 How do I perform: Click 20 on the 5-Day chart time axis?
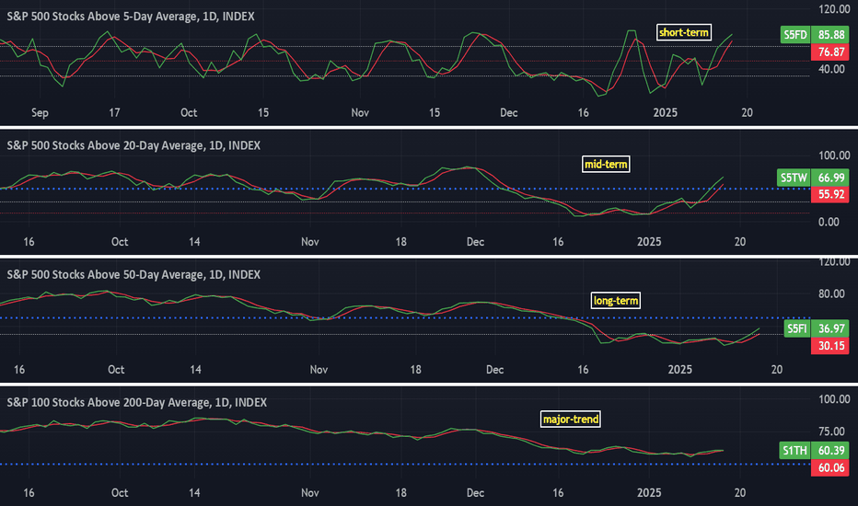(x=747, y=112)
